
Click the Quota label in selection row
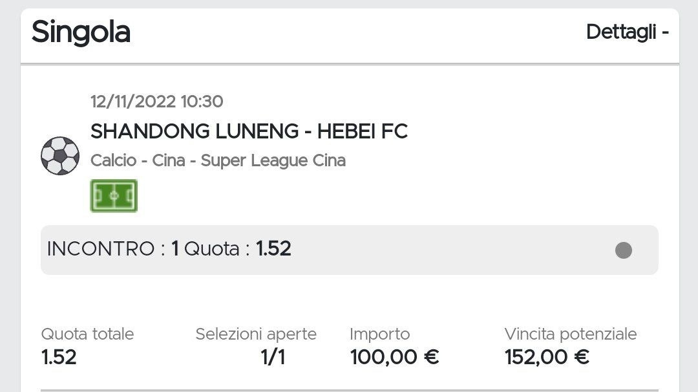[x=212, y=249]
